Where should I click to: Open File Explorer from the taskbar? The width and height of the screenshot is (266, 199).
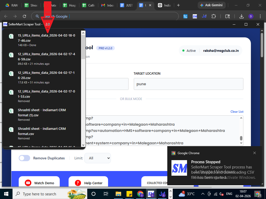click(x=118, y=194)
